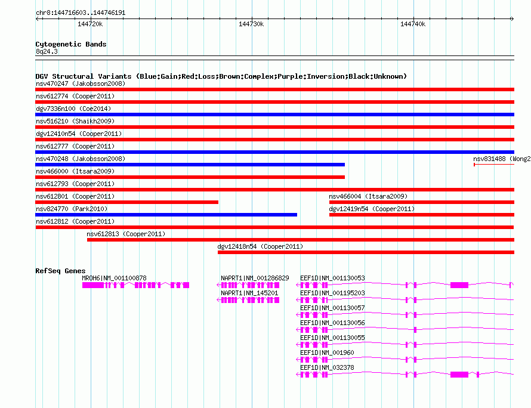The image size is (531, 408).
Task: Click the nsv470248 blue gain bar
Action: click(190, 165)
